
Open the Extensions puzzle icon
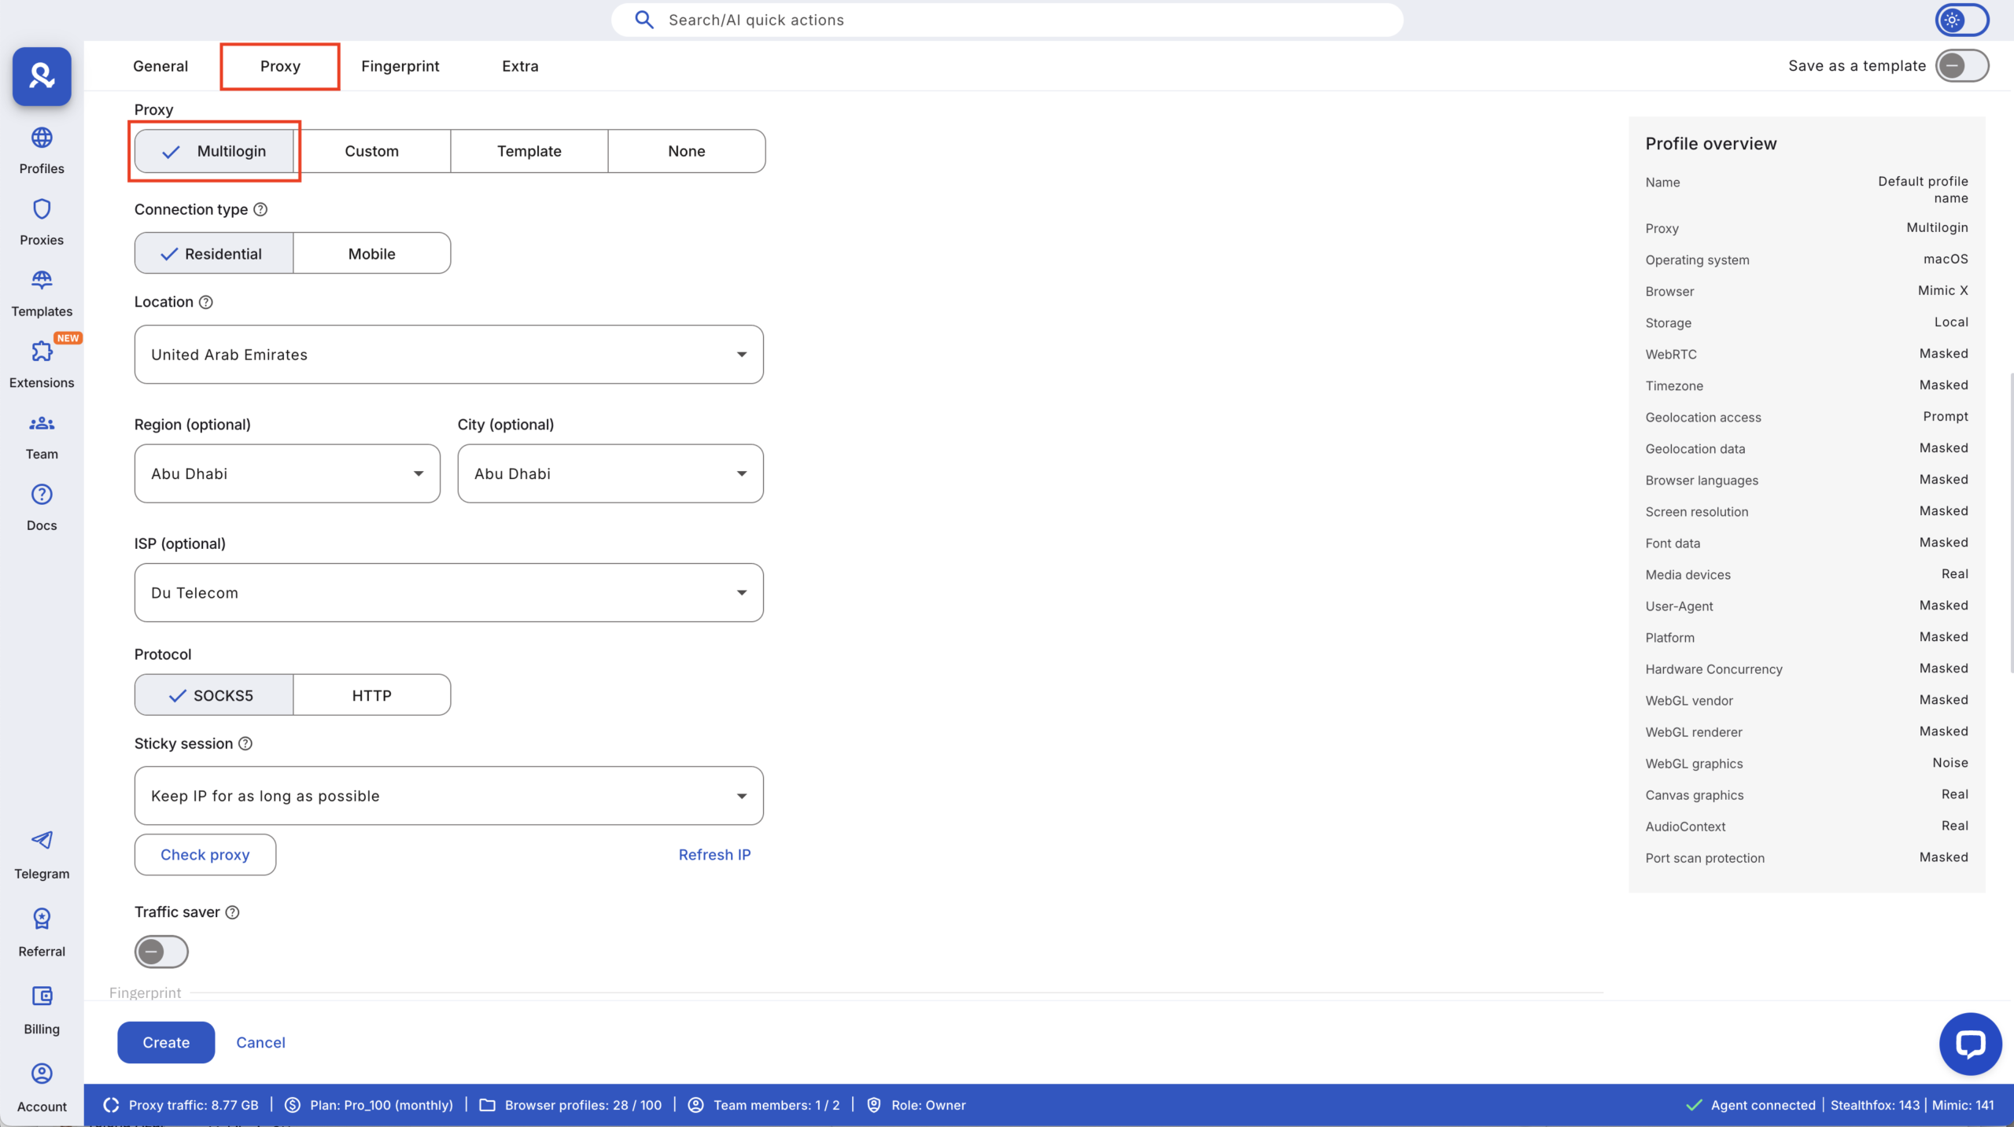[42, 352]
